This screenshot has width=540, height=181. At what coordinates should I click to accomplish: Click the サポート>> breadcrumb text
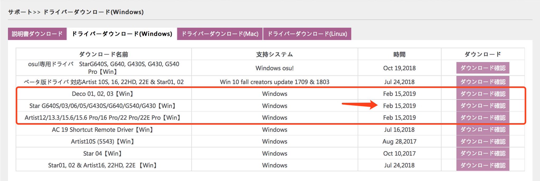pyautogui.click(x=24, y=12)
